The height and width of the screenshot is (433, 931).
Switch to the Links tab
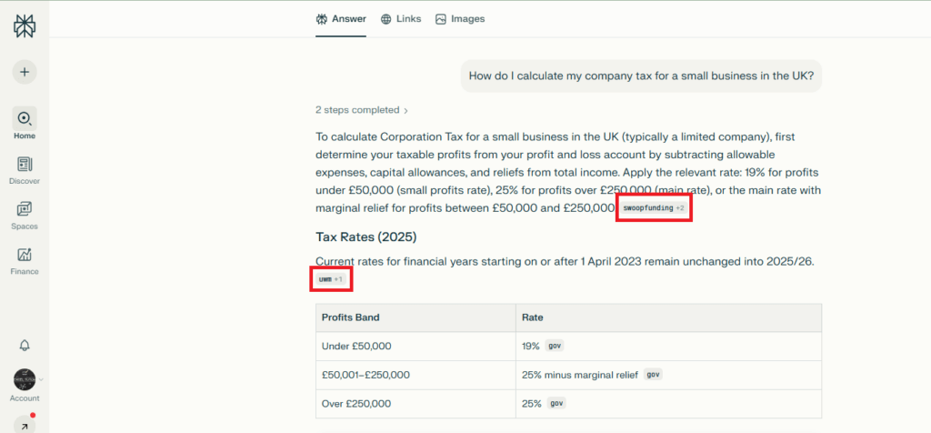pos(401,19)
